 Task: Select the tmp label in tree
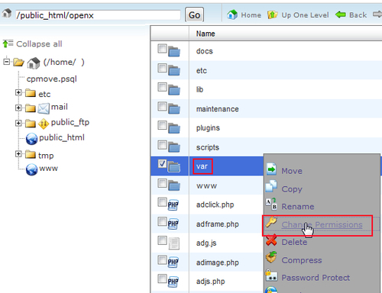46,156
